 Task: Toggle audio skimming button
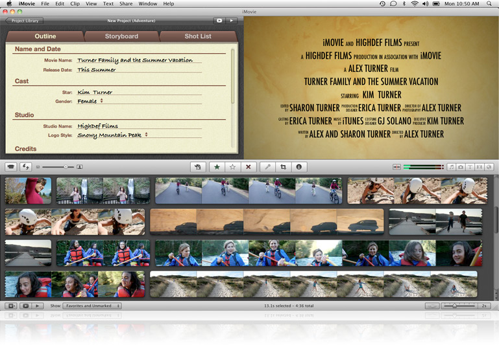click(396, 167)
